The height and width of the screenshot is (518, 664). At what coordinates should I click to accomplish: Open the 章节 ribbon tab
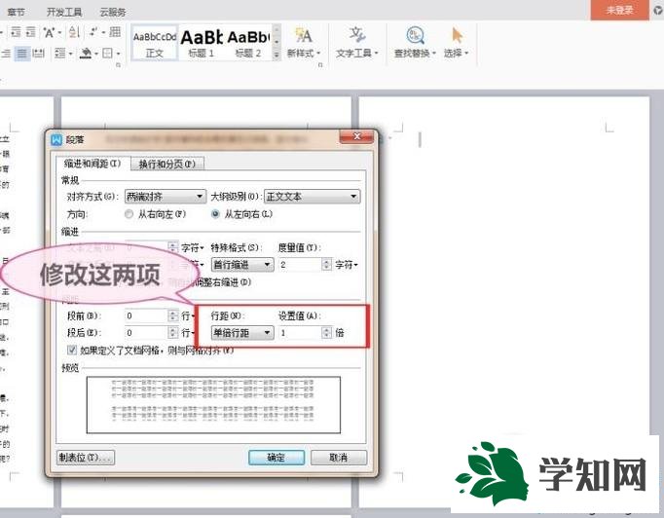(17, 12)
